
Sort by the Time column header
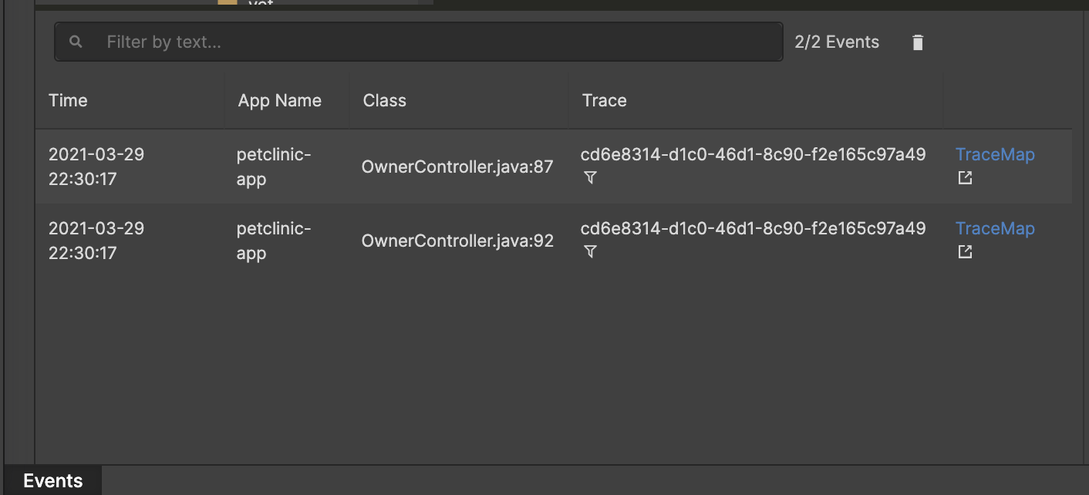(x=68, y=100)
